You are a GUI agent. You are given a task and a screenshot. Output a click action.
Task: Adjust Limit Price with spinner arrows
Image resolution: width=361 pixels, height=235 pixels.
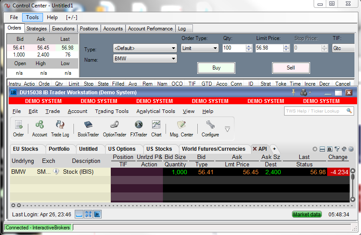point(286,48)
